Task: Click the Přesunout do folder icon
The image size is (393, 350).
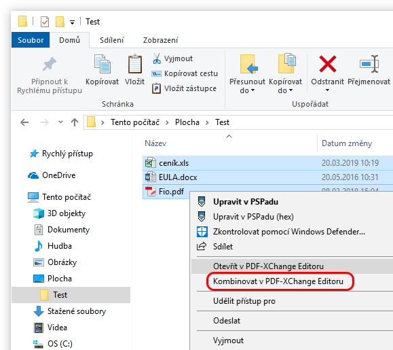Action: tap(248, 64)
